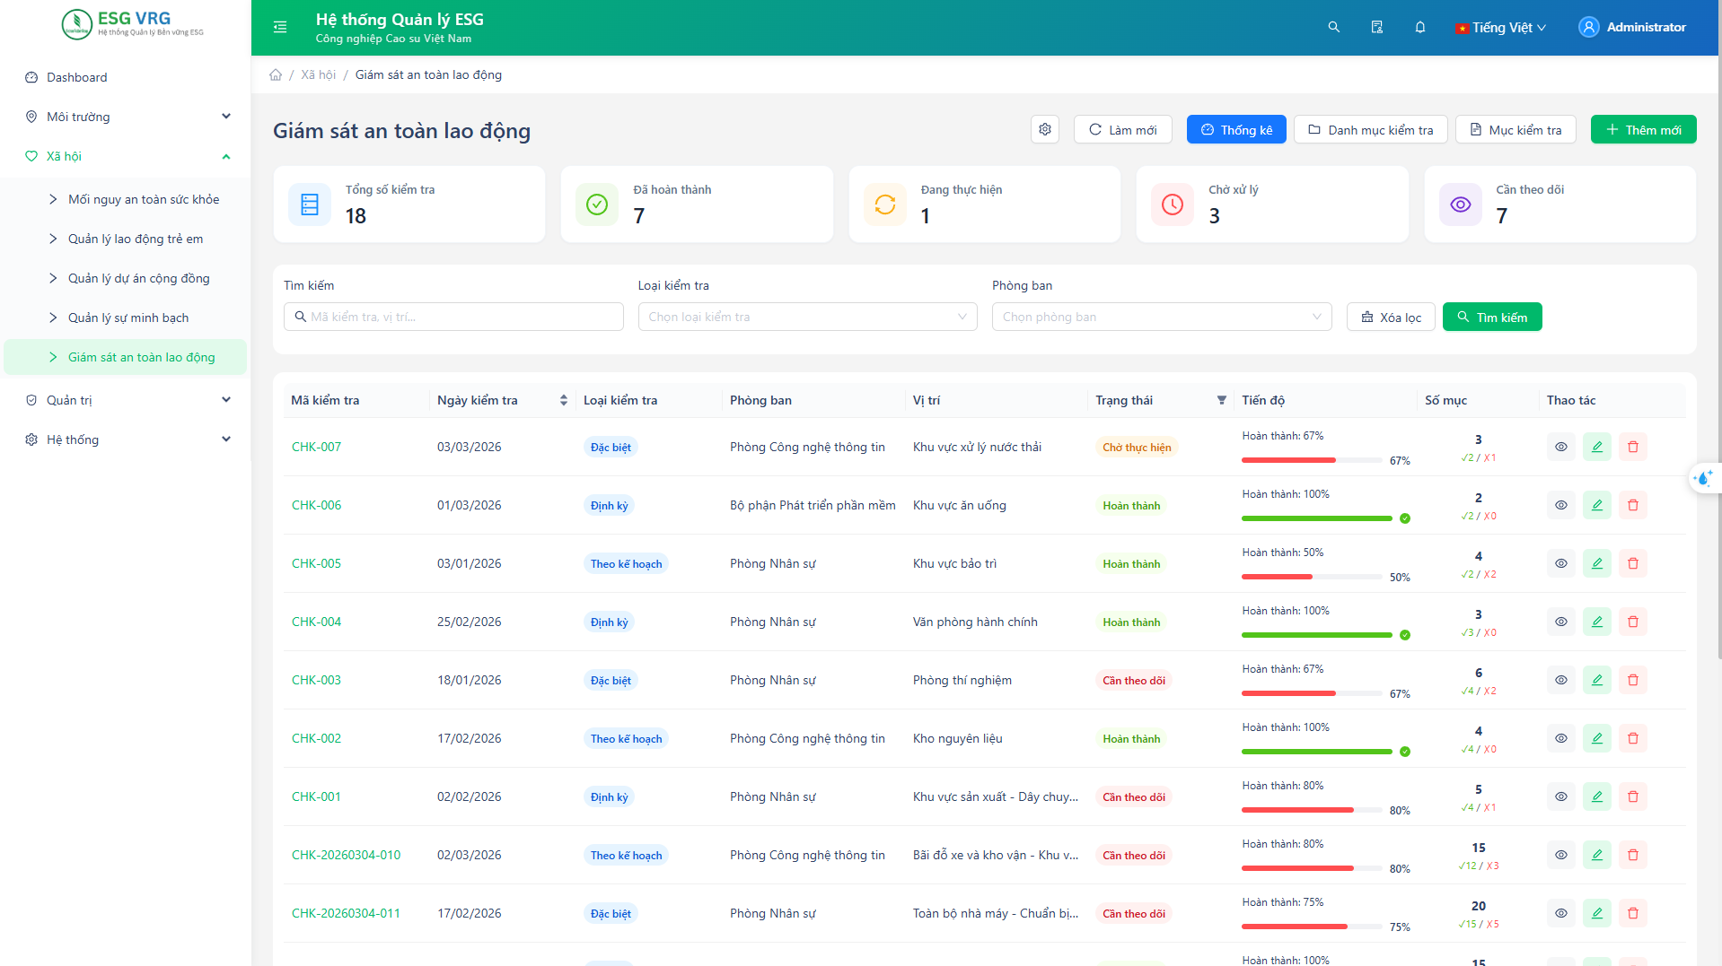Open Quản lý lao động trẻ em
The image size is (1722, 966).
click(126, 239)
